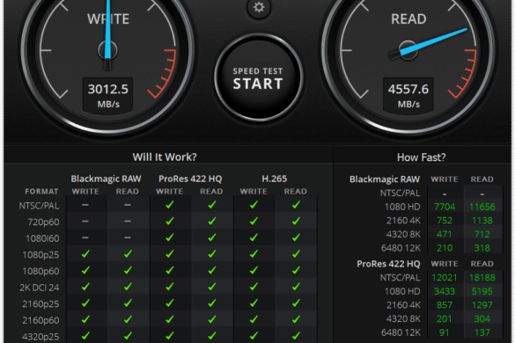
Task: Select the write speed 3012.5 MB/s readout
Action: pos(107,95)
